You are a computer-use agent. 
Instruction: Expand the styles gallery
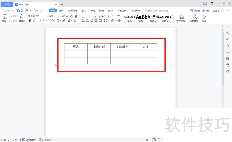coord(172,21)
